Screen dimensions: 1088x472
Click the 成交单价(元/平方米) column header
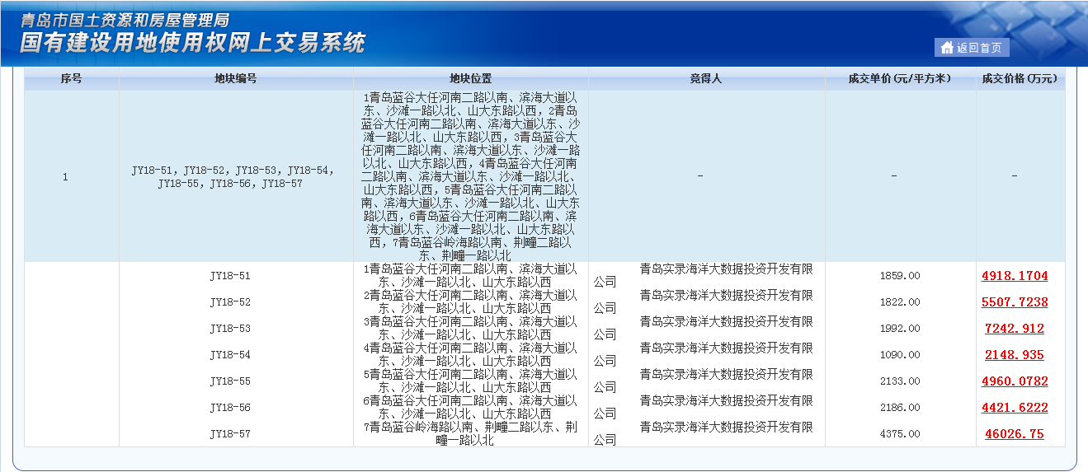(x=900, y=78)
